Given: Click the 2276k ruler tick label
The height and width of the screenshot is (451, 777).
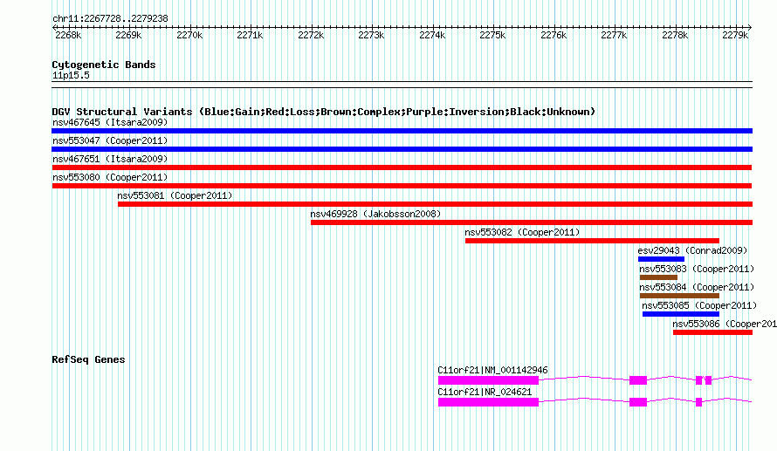Looking at the screenshot, I should pyautogui.click(x=554, y=35).
